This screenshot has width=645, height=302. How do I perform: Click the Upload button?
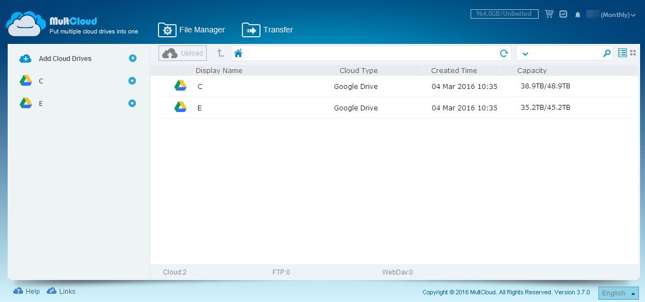click(x=183, y=53)
